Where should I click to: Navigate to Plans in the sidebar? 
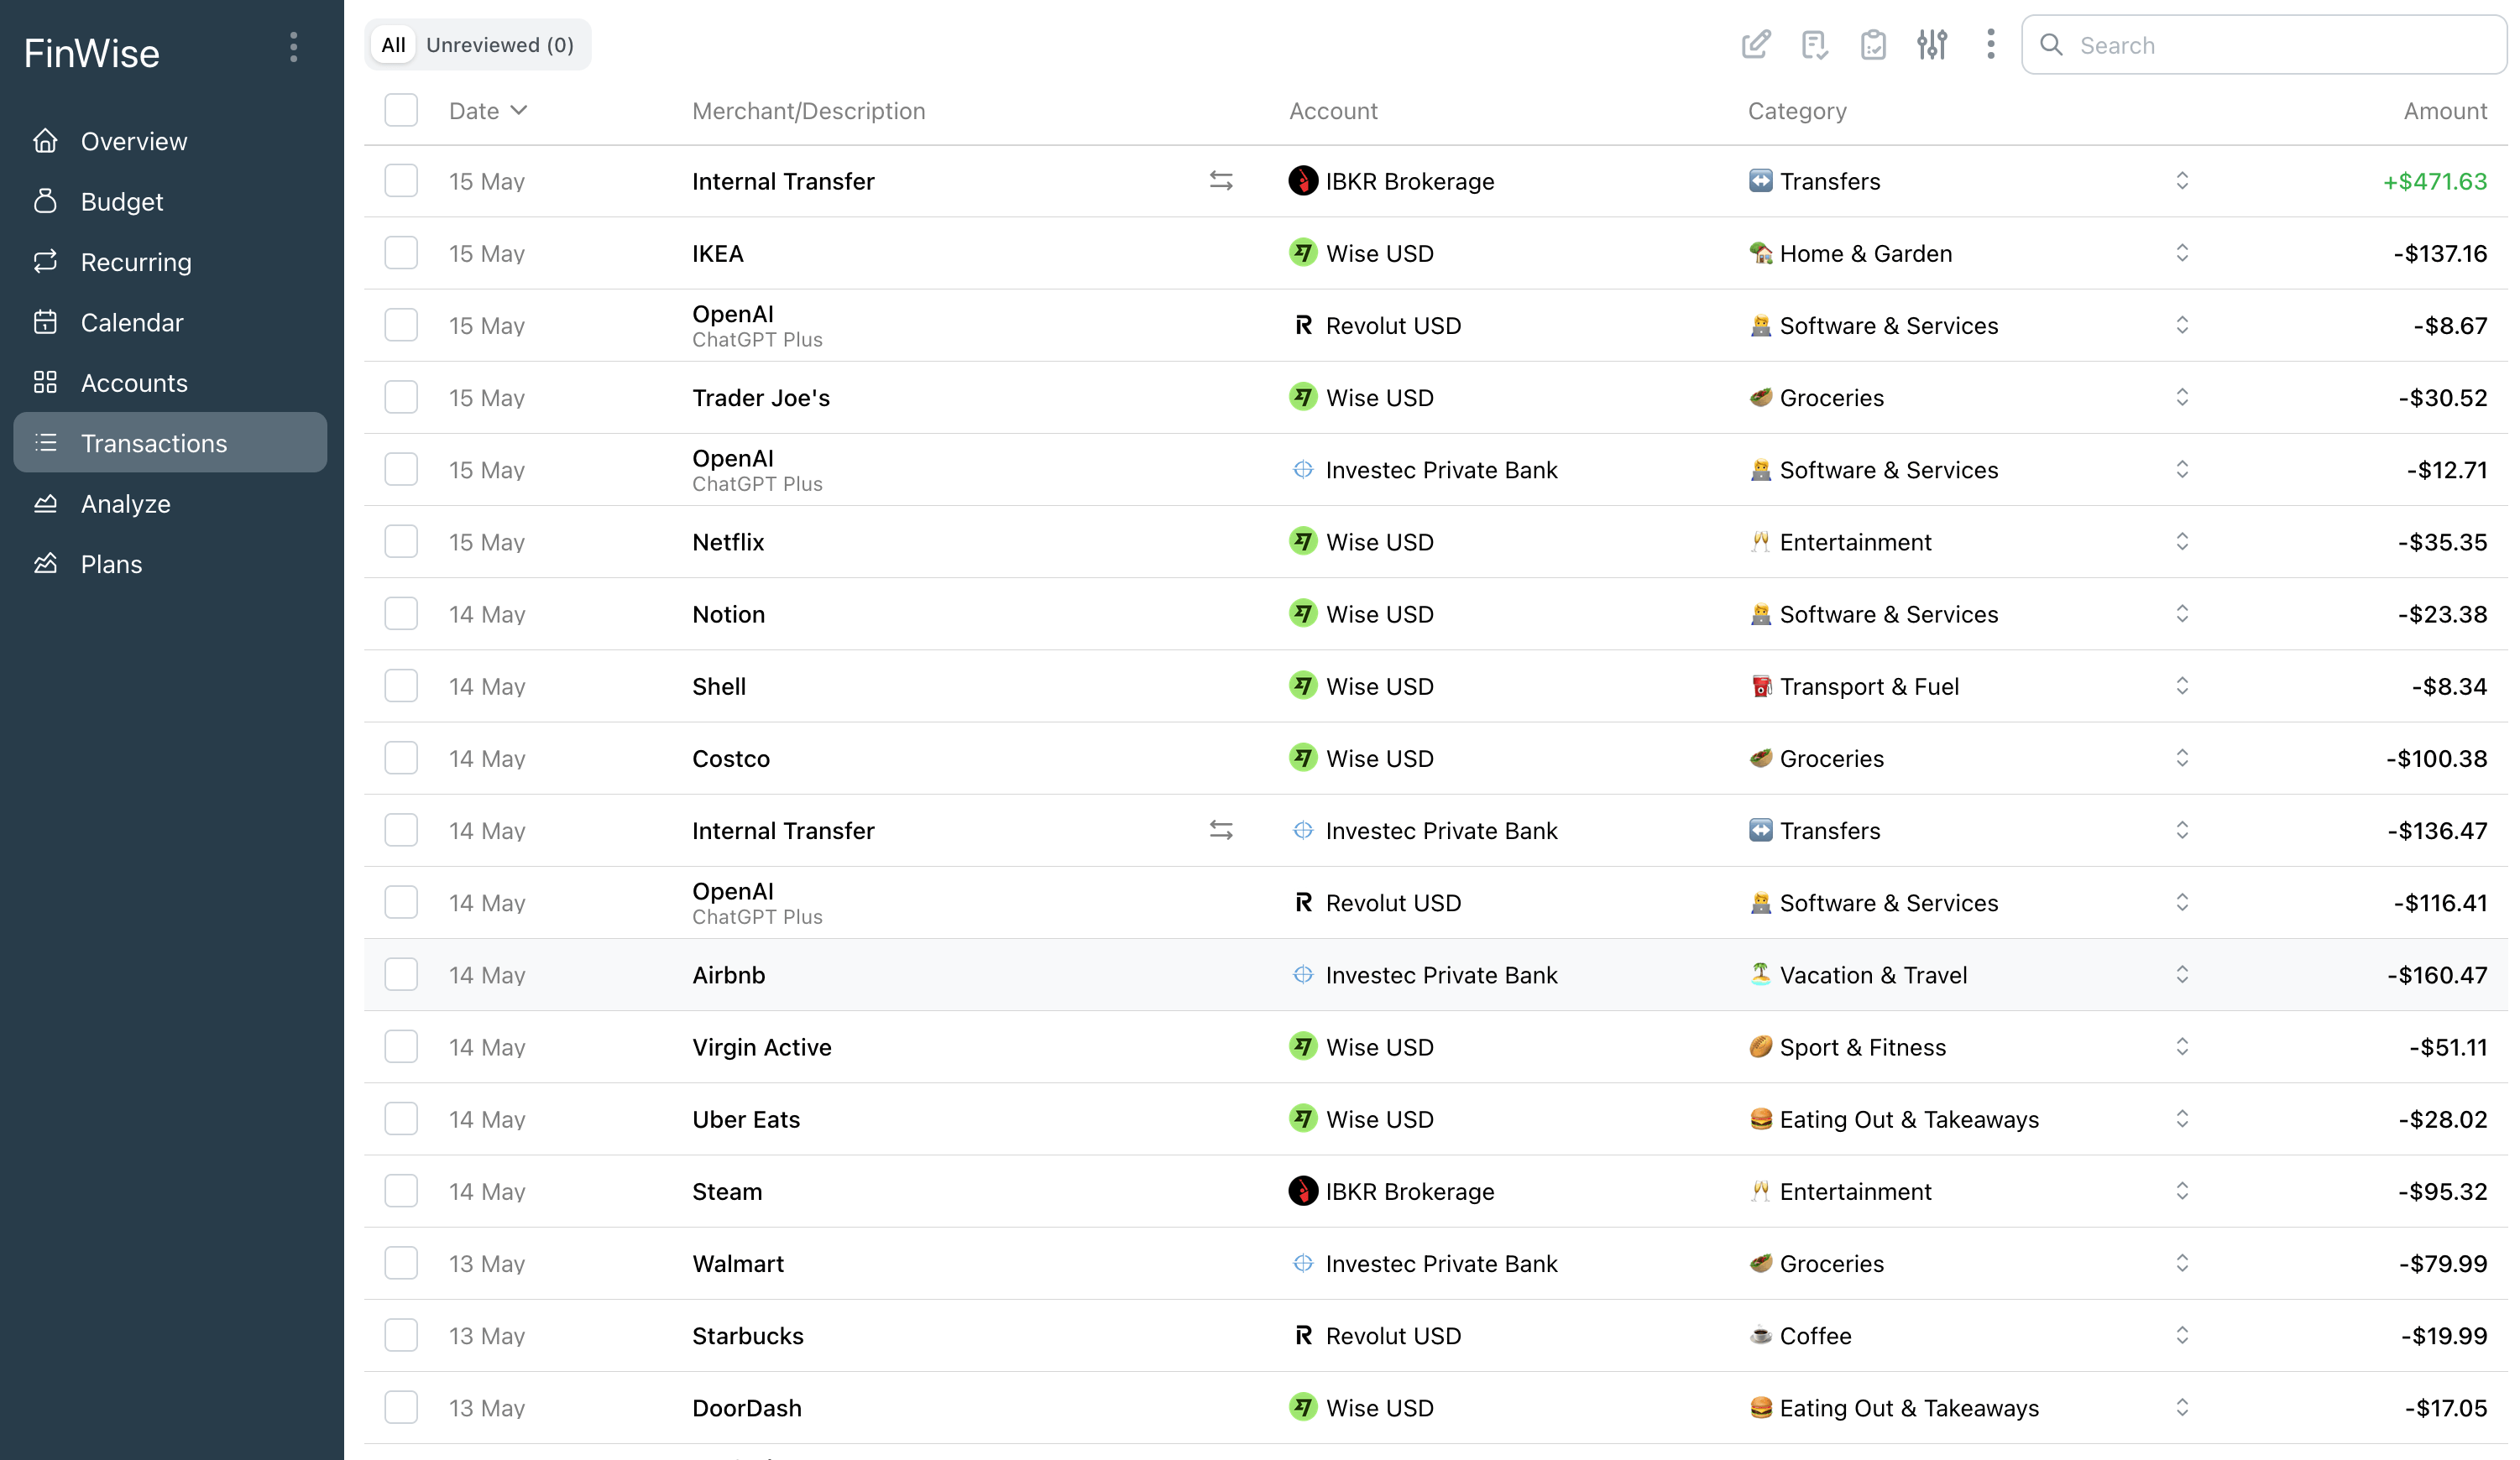[170, 564]
